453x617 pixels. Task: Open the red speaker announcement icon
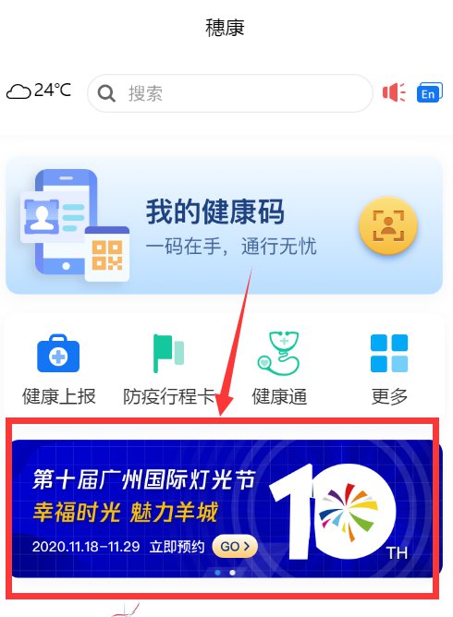tap(394, 92)
